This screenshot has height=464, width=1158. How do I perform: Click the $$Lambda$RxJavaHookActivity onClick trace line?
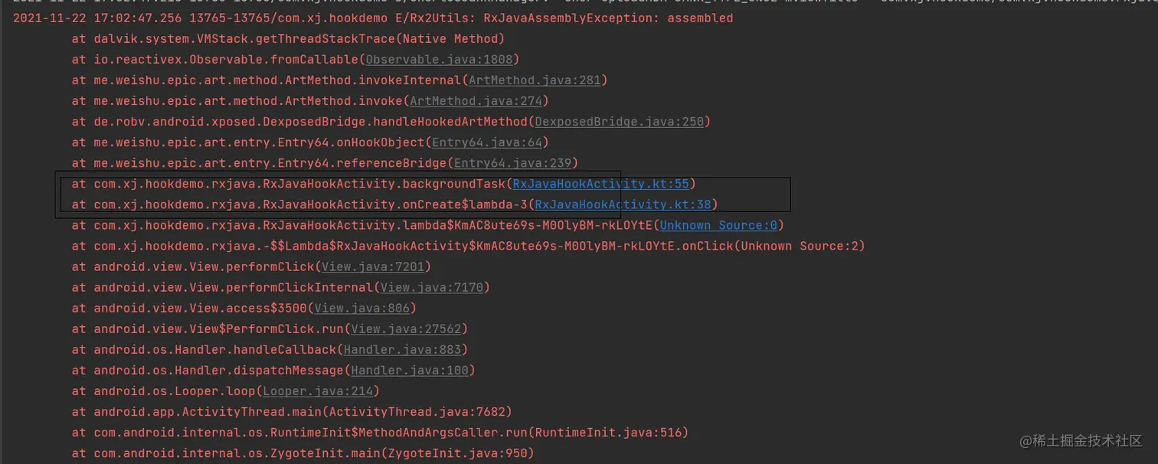[x=469, y=246]
